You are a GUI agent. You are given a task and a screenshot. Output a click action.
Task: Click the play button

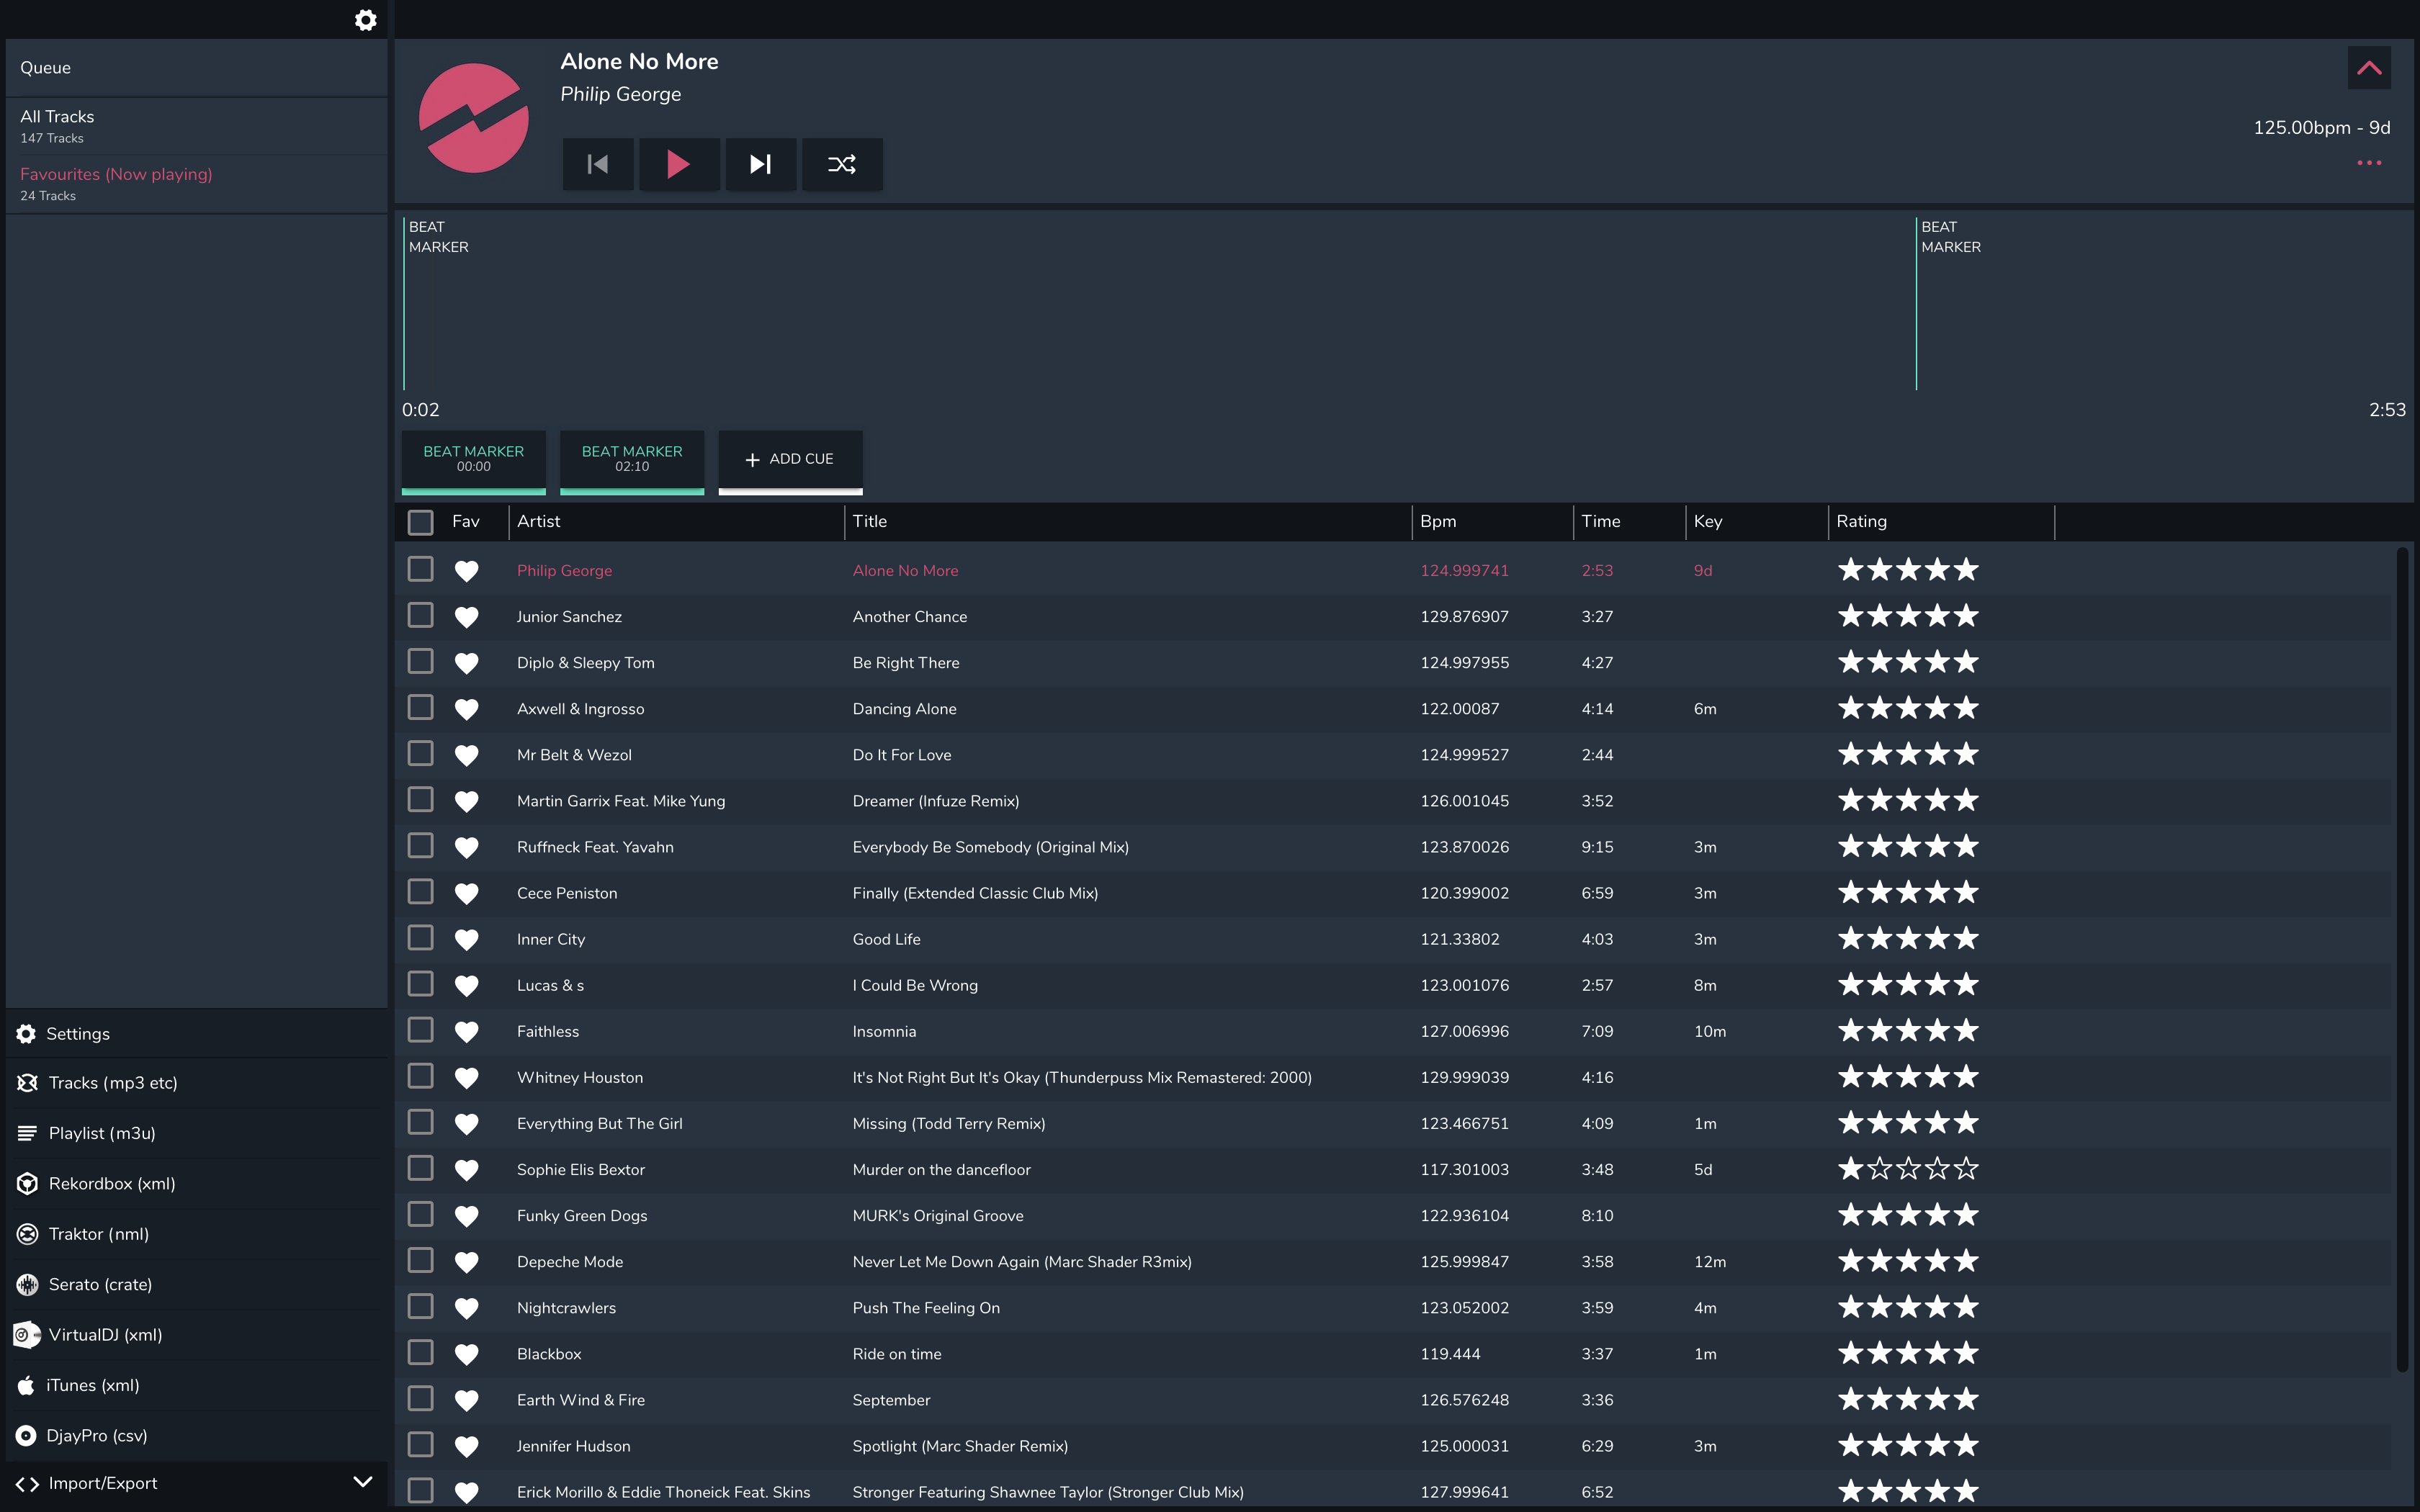click(x=678, y=164)
